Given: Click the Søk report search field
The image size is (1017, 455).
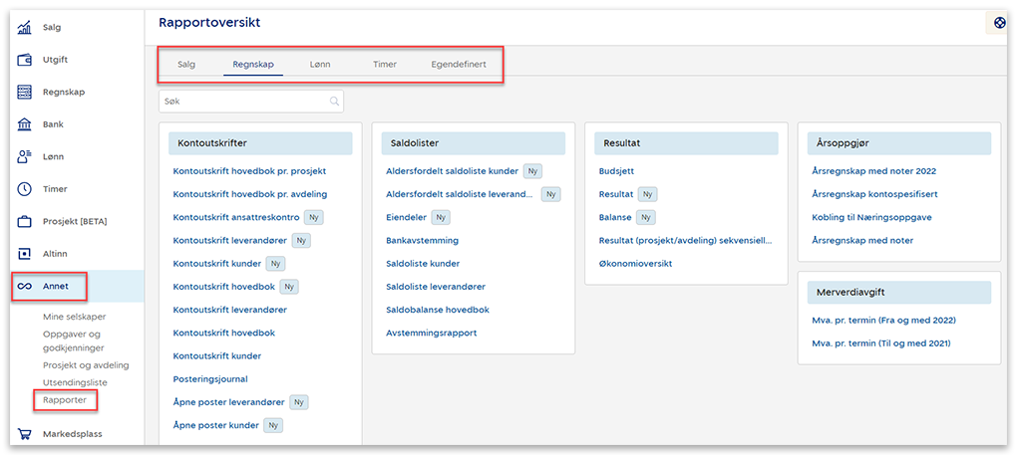Looking at the screenshot, I should point(244,101).
